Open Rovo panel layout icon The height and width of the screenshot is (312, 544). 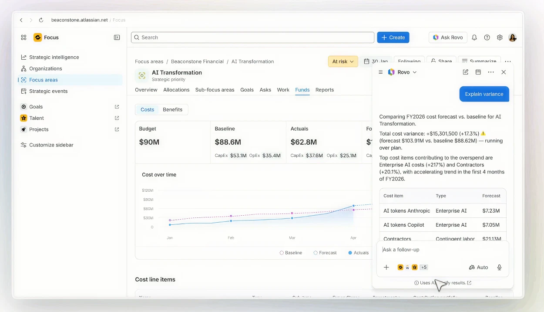click(x=478, y=72)
